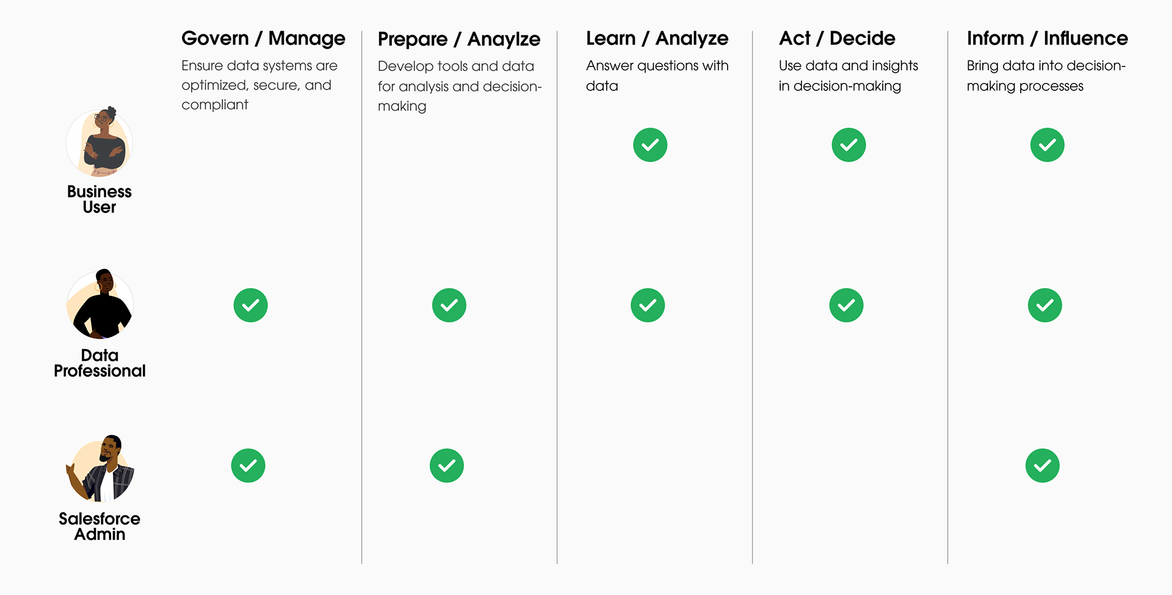1172x595 pixels.
Task: Click the Salesforce Admin label text
Action: pos(99,526)
